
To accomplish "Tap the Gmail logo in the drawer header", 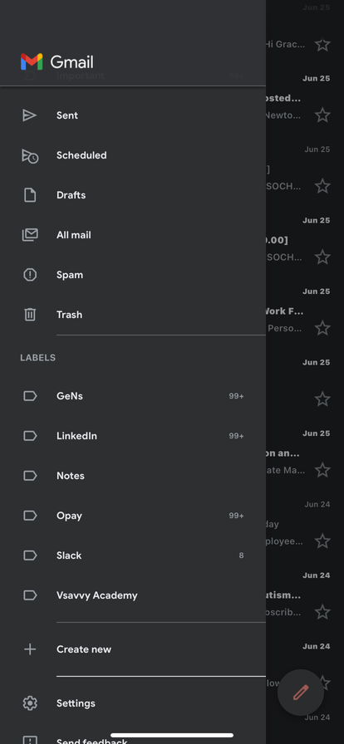I will (x=32, y=61).
